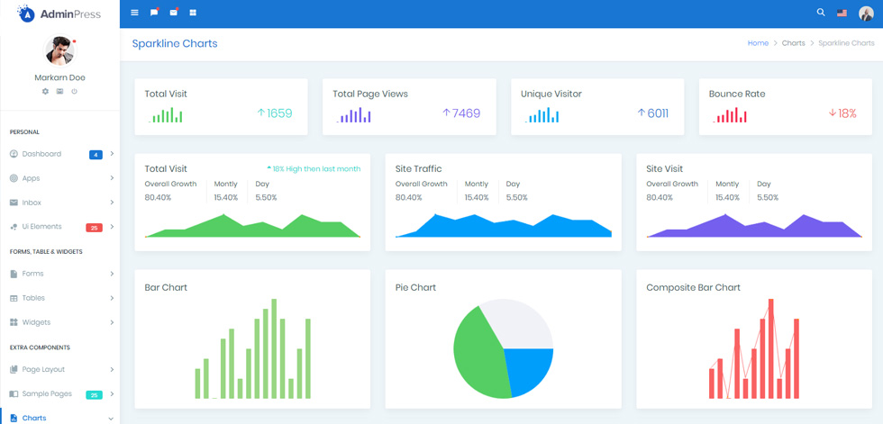Click the Forms document icon in sidebar
Viewport: 883px width, 424px height.
14,274
